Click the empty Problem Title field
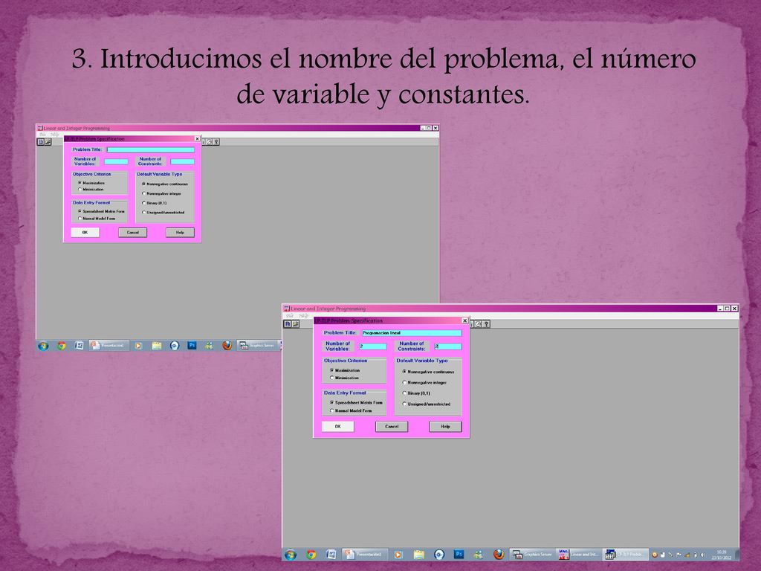The width and height of the screenshot is (761, 571). click(150, 149)
